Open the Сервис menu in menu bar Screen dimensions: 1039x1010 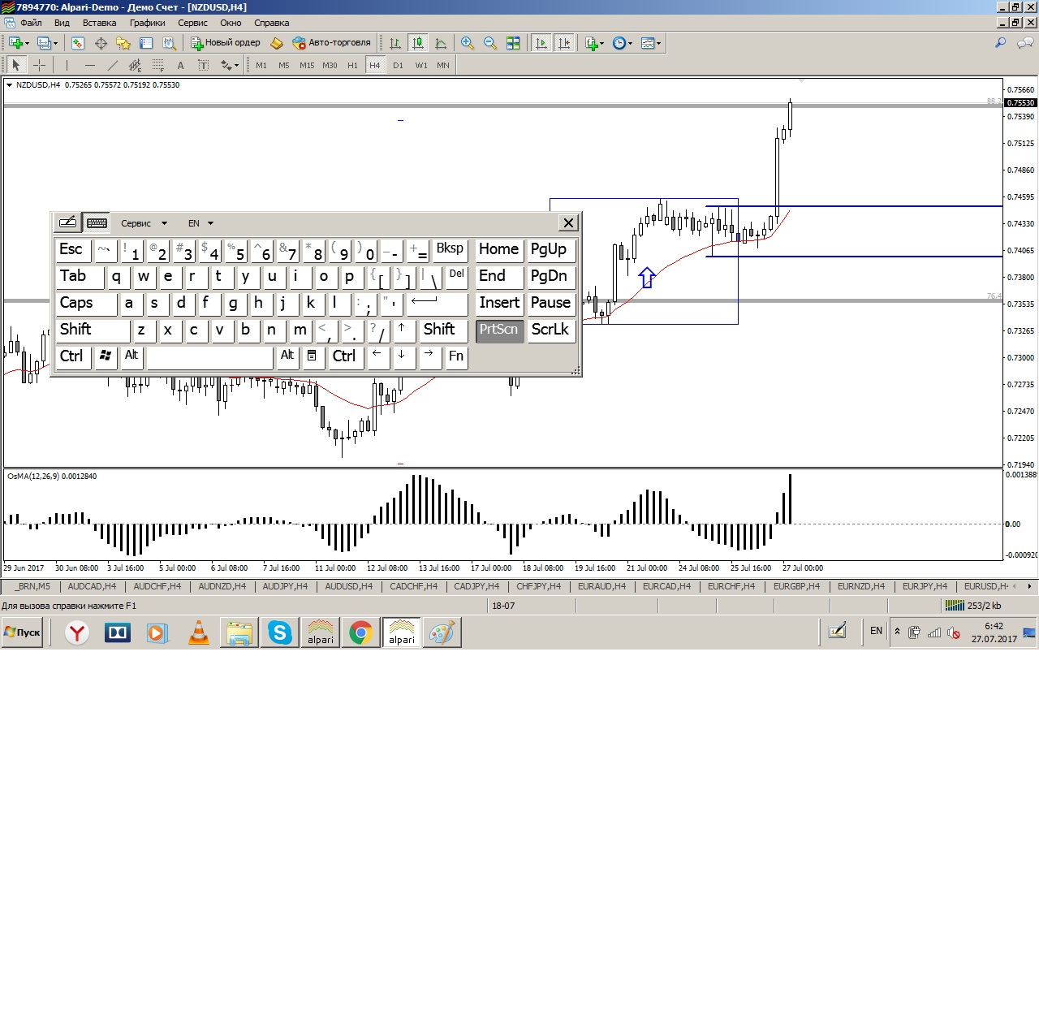click(x=192, y=23)
